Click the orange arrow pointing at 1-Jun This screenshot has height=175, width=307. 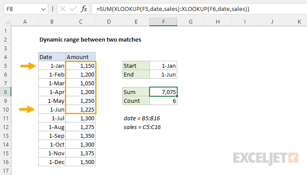[27, 109]
